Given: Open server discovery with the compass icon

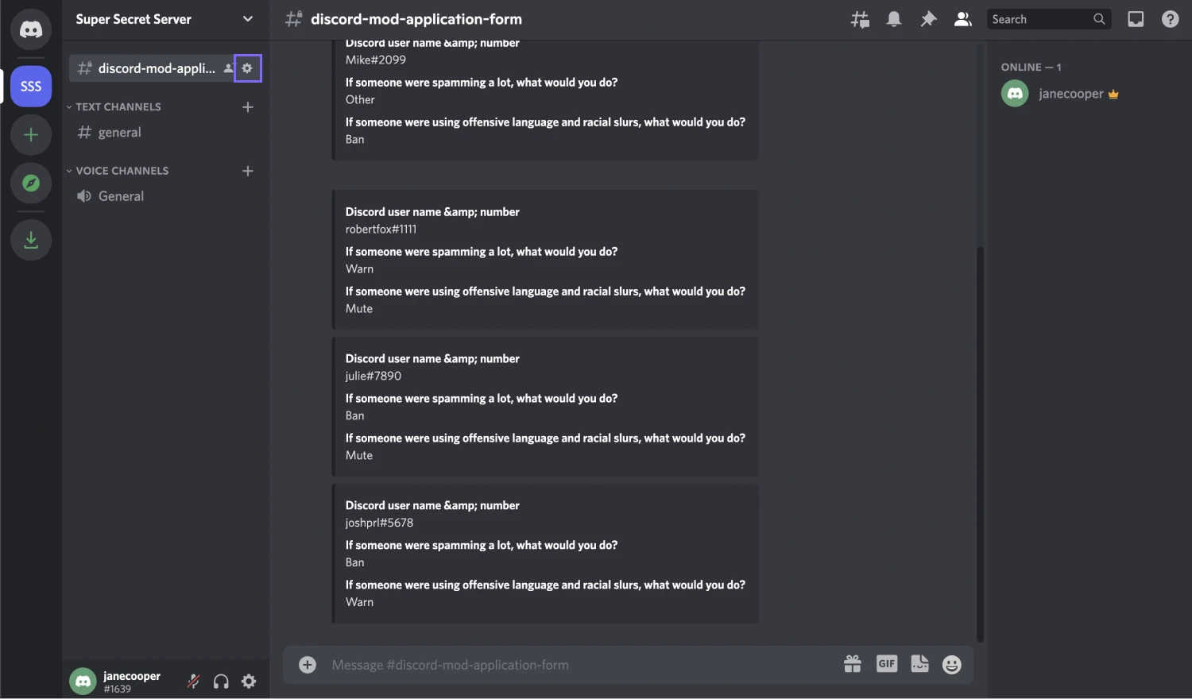Looking at the screenshot, I should 30,183.
